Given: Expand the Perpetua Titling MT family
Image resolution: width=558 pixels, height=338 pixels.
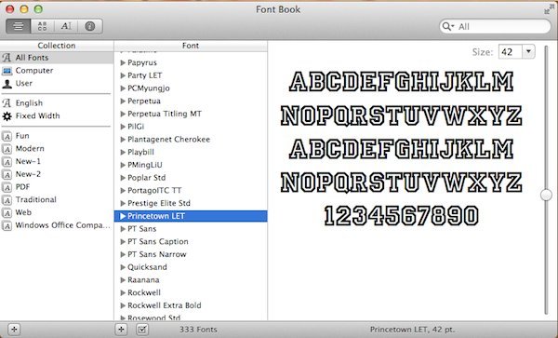Looking at the screenshot, I should pyautogui.click(x=123, y=114).
